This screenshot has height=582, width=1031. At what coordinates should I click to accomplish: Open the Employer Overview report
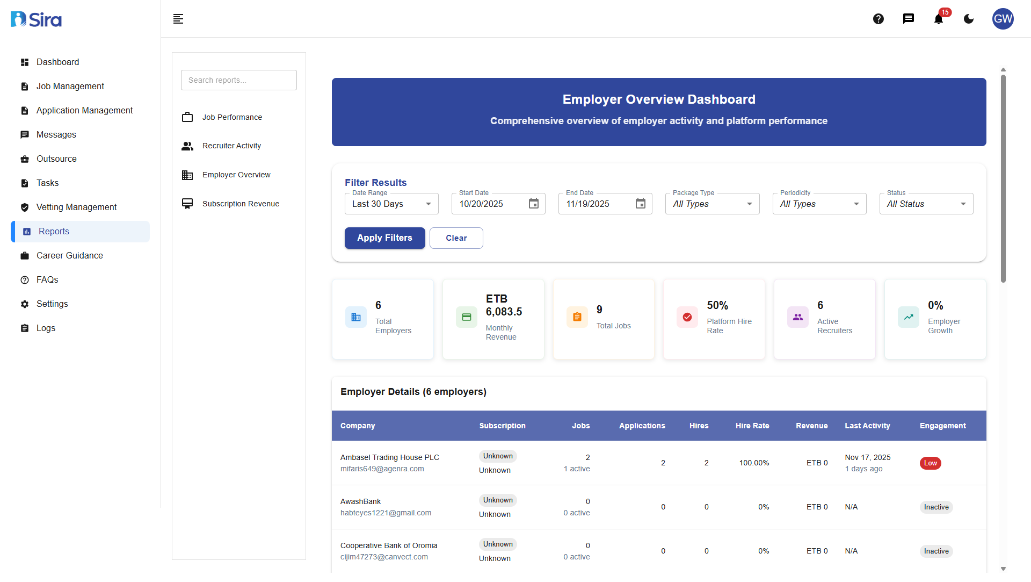(x=236, y=174)
